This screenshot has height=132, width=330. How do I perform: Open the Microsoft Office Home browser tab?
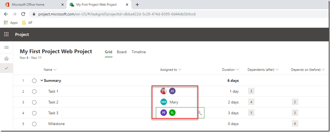(x=32, y=5)
